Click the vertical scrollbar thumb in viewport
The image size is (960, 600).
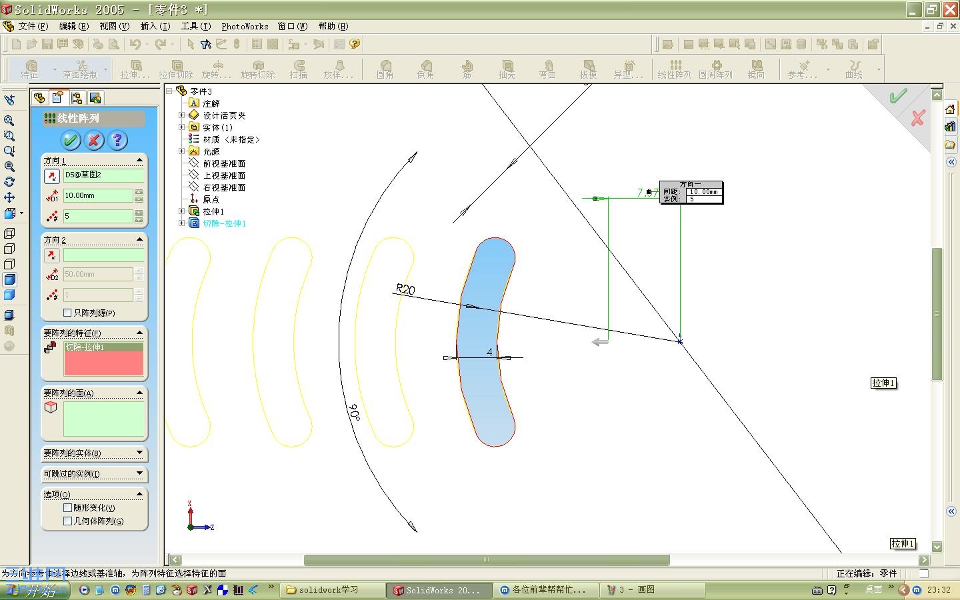click(x=937, y=313)
